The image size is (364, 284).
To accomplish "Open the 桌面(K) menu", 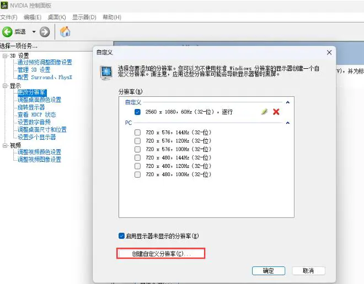I will (57, 17).
